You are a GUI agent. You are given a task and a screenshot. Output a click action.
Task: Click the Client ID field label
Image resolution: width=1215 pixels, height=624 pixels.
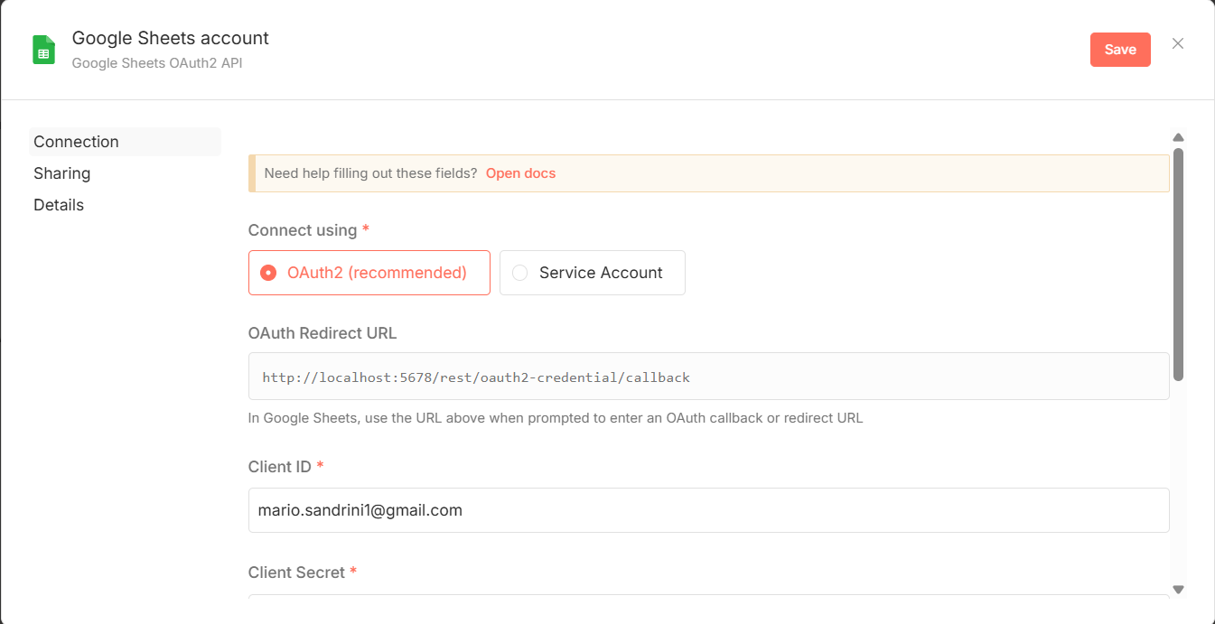[279, 467]
